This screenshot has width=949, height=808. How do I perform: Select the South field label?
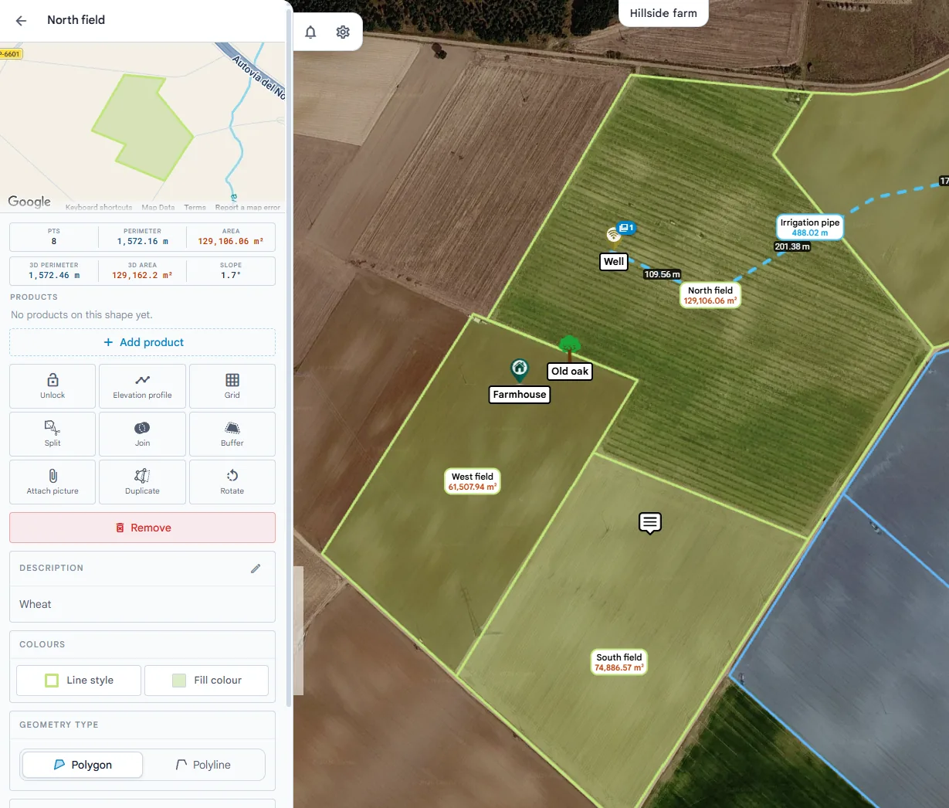(x=619, y=662)
